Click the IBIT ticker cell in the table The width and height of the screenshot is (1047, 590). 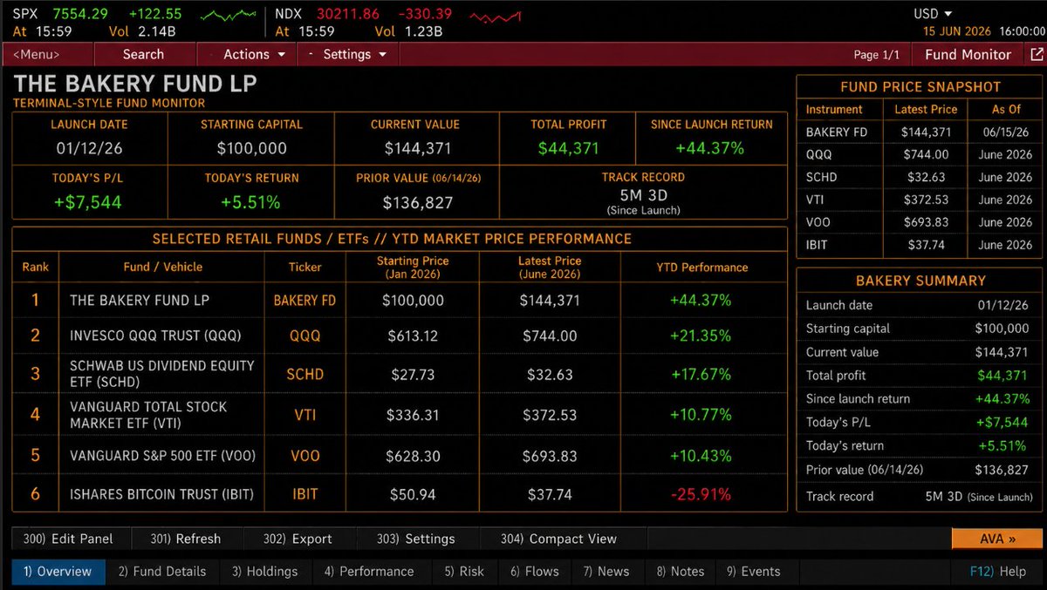pos(305,494)
